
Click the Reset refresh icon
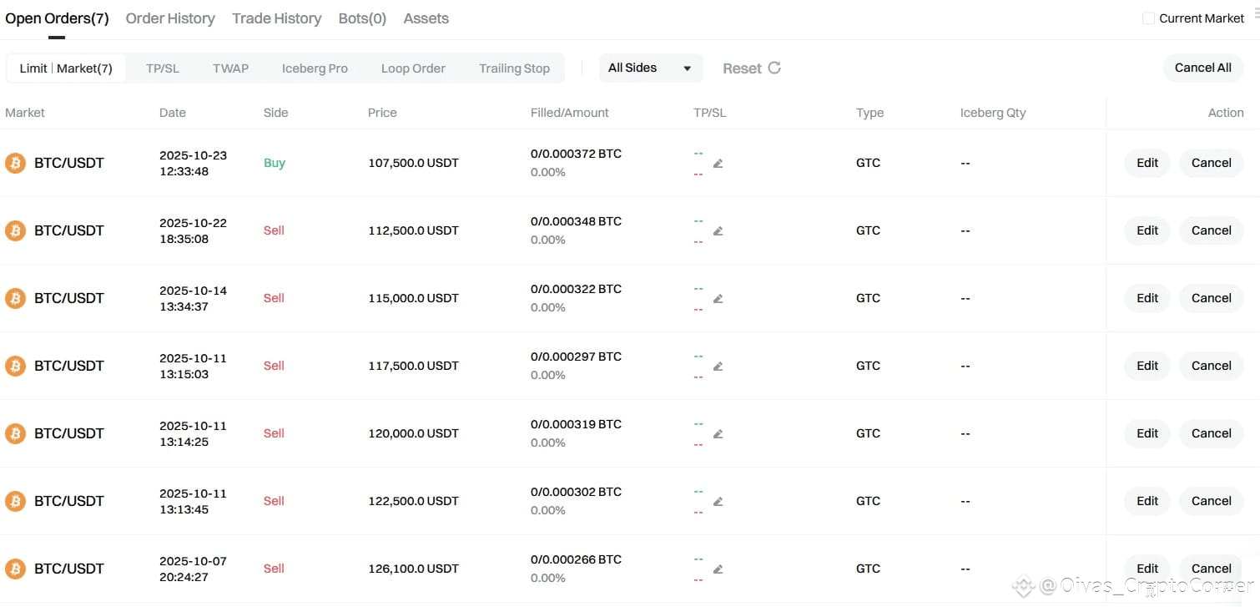(x=774, y=68)
